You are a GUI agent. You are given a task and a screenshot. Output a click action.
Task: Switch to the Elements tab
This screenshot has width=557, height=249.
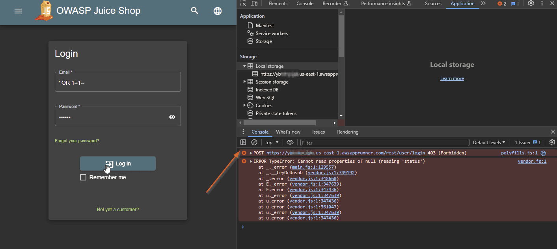click(278, 4)
